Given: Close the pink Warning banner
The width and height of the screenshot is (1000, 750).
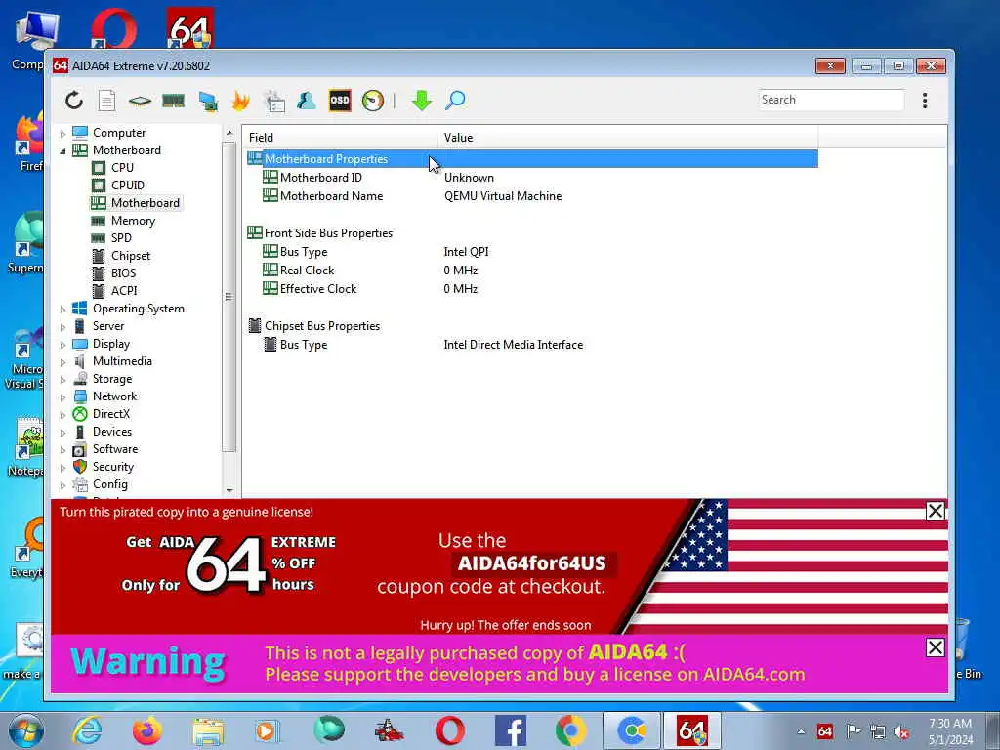Looking at the screenshot, I should [935, 648].
